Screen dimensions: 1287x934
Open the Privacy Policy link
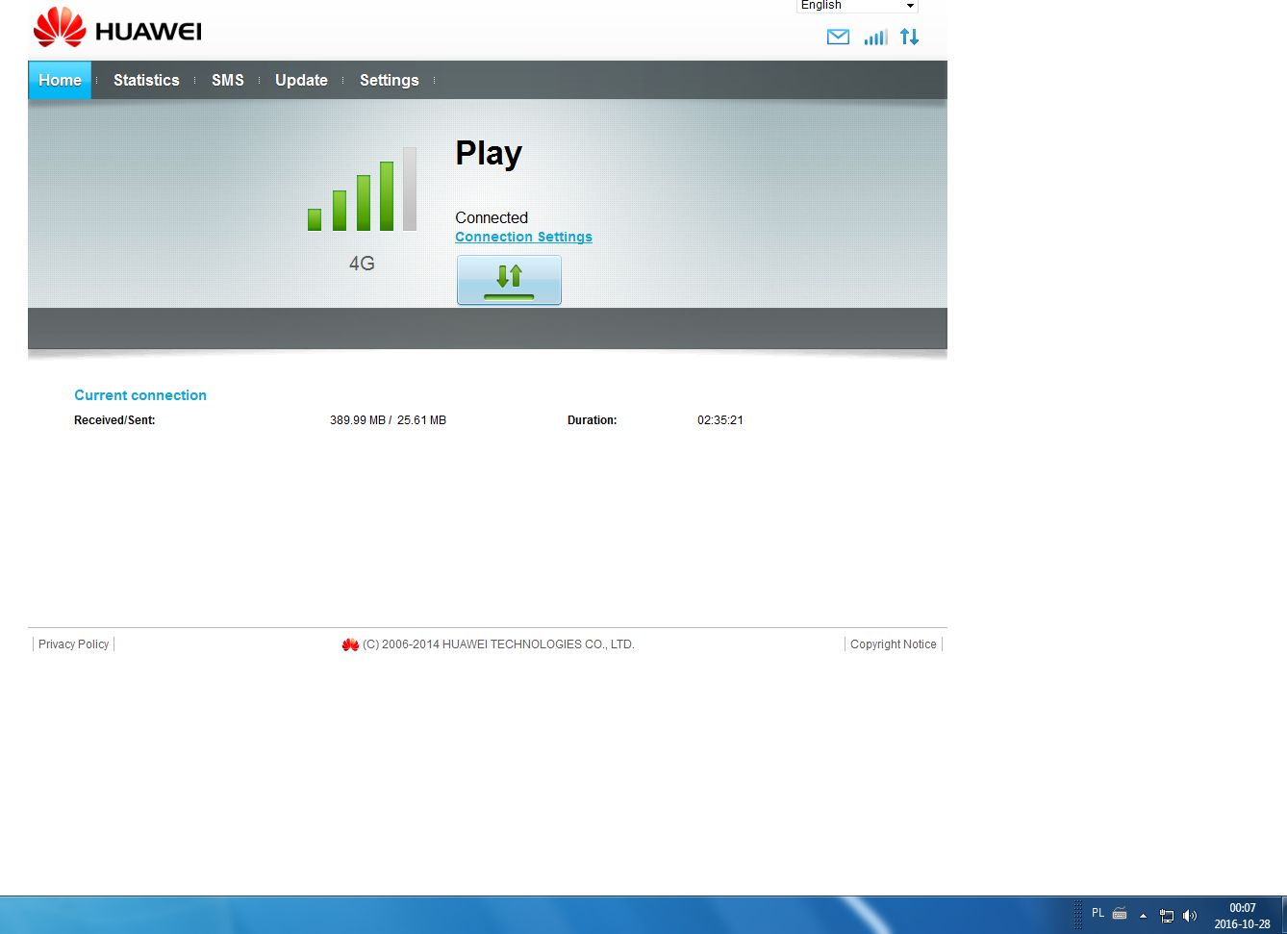coord(73,644)
